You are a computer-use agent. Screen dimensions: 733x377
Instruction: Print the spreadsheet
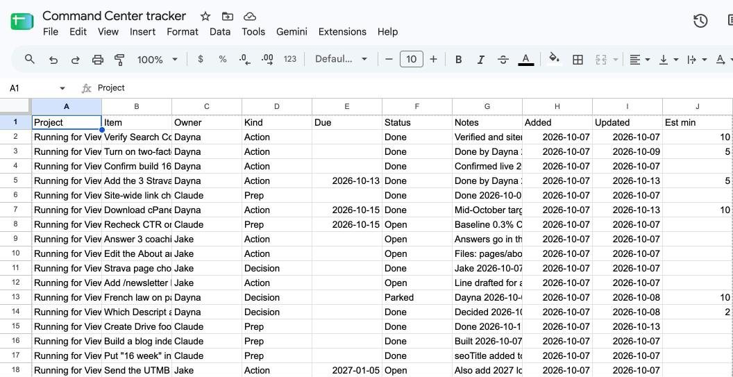click(x=97, y=60)
